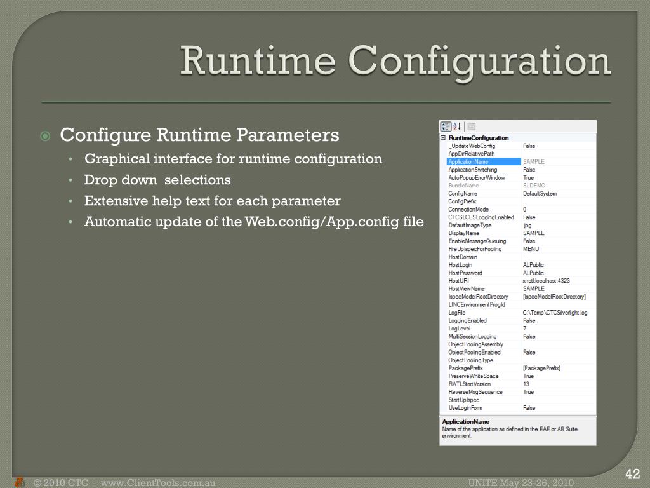Click the Alphabetical sort icon
Image resolution: width=650 pixels, height=488 pixels.
tap(457, 126)
